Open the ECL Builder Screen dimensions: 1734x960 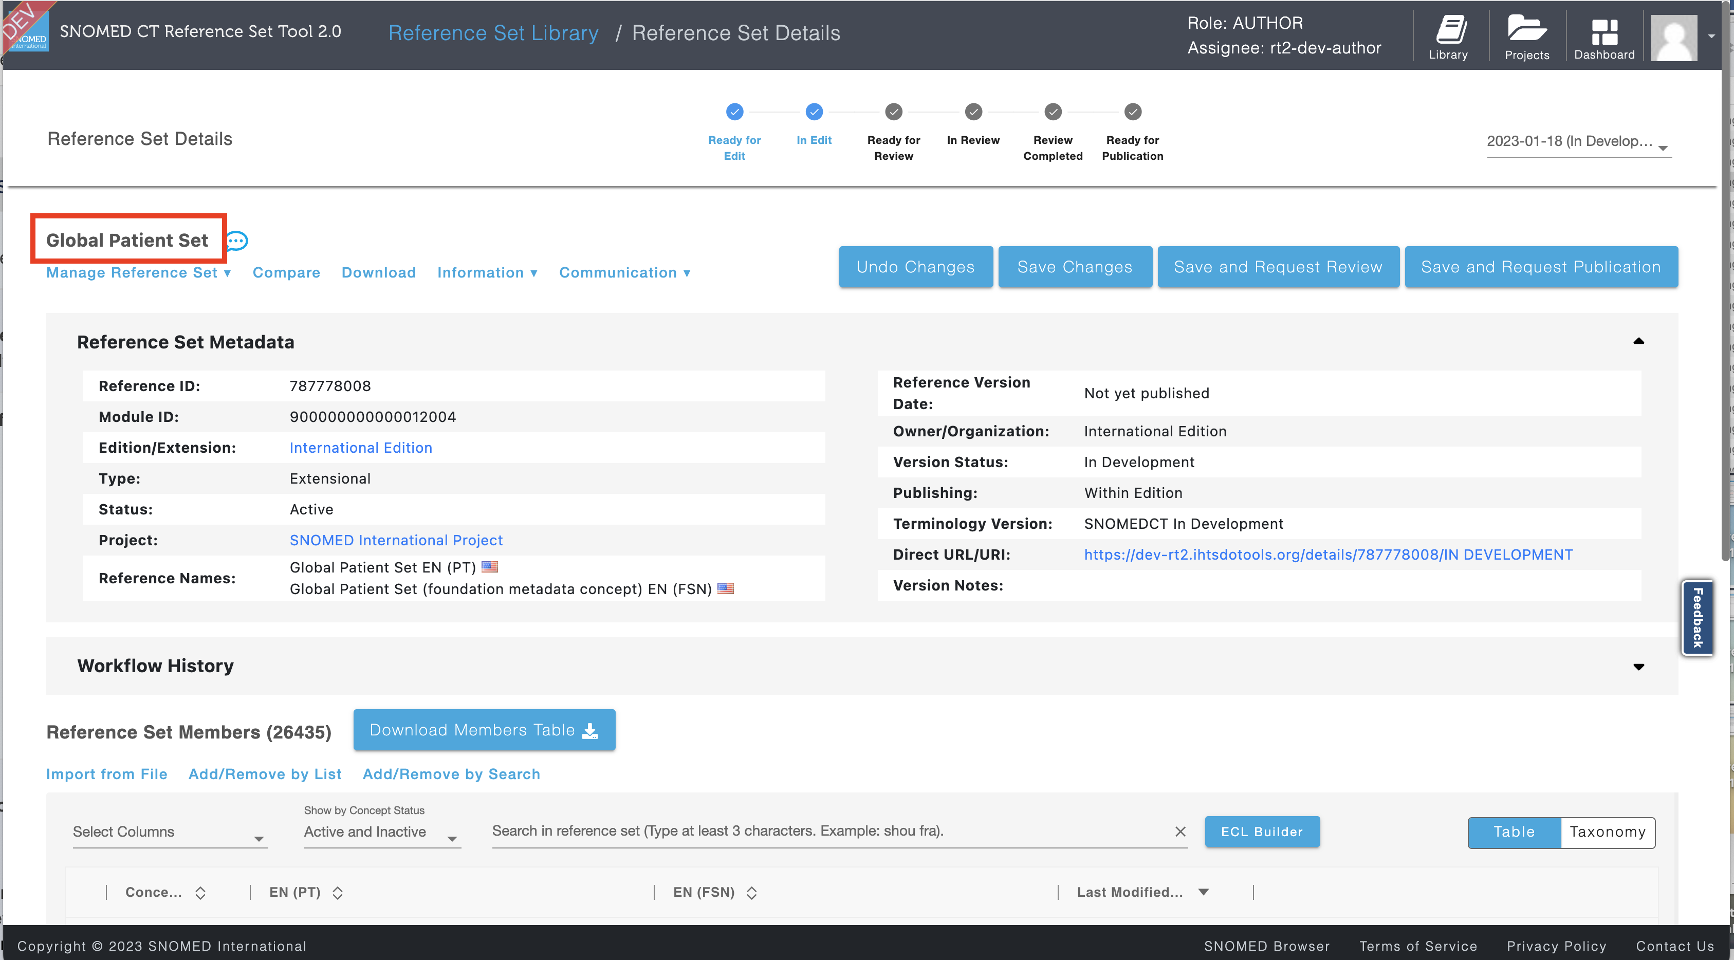coord(1262,832)
